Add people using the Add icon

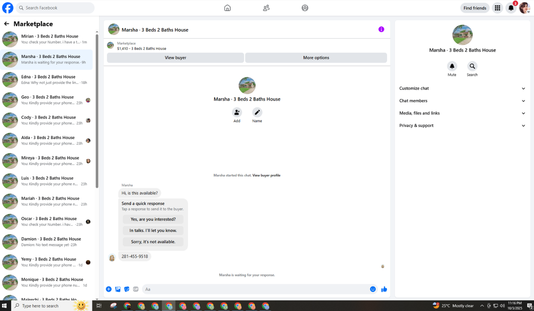click(x=237, y=112)
